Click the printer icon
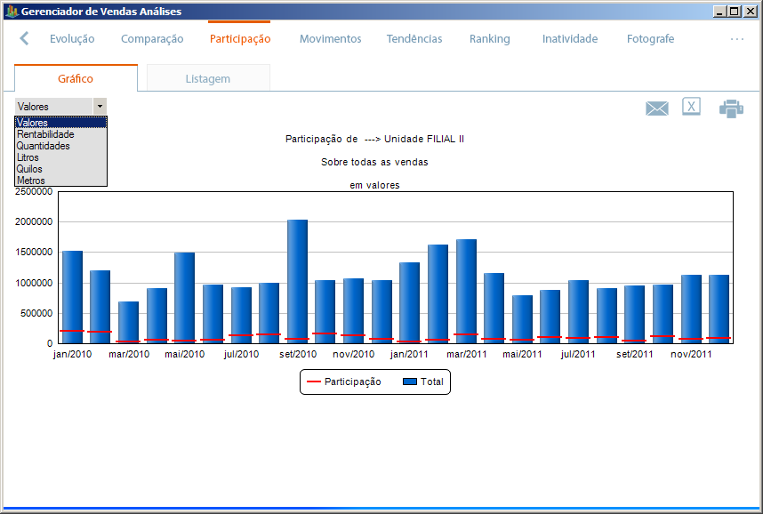Viewport: 763px width, 514px height. click(x=731, y=108)
